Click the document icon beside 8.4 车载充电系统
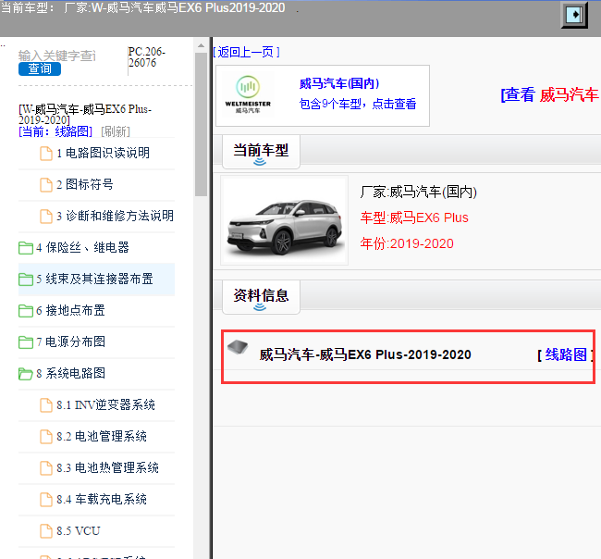The height and width of the screenshot is (559, 601). pyautogui.click(x=46, y=499)
